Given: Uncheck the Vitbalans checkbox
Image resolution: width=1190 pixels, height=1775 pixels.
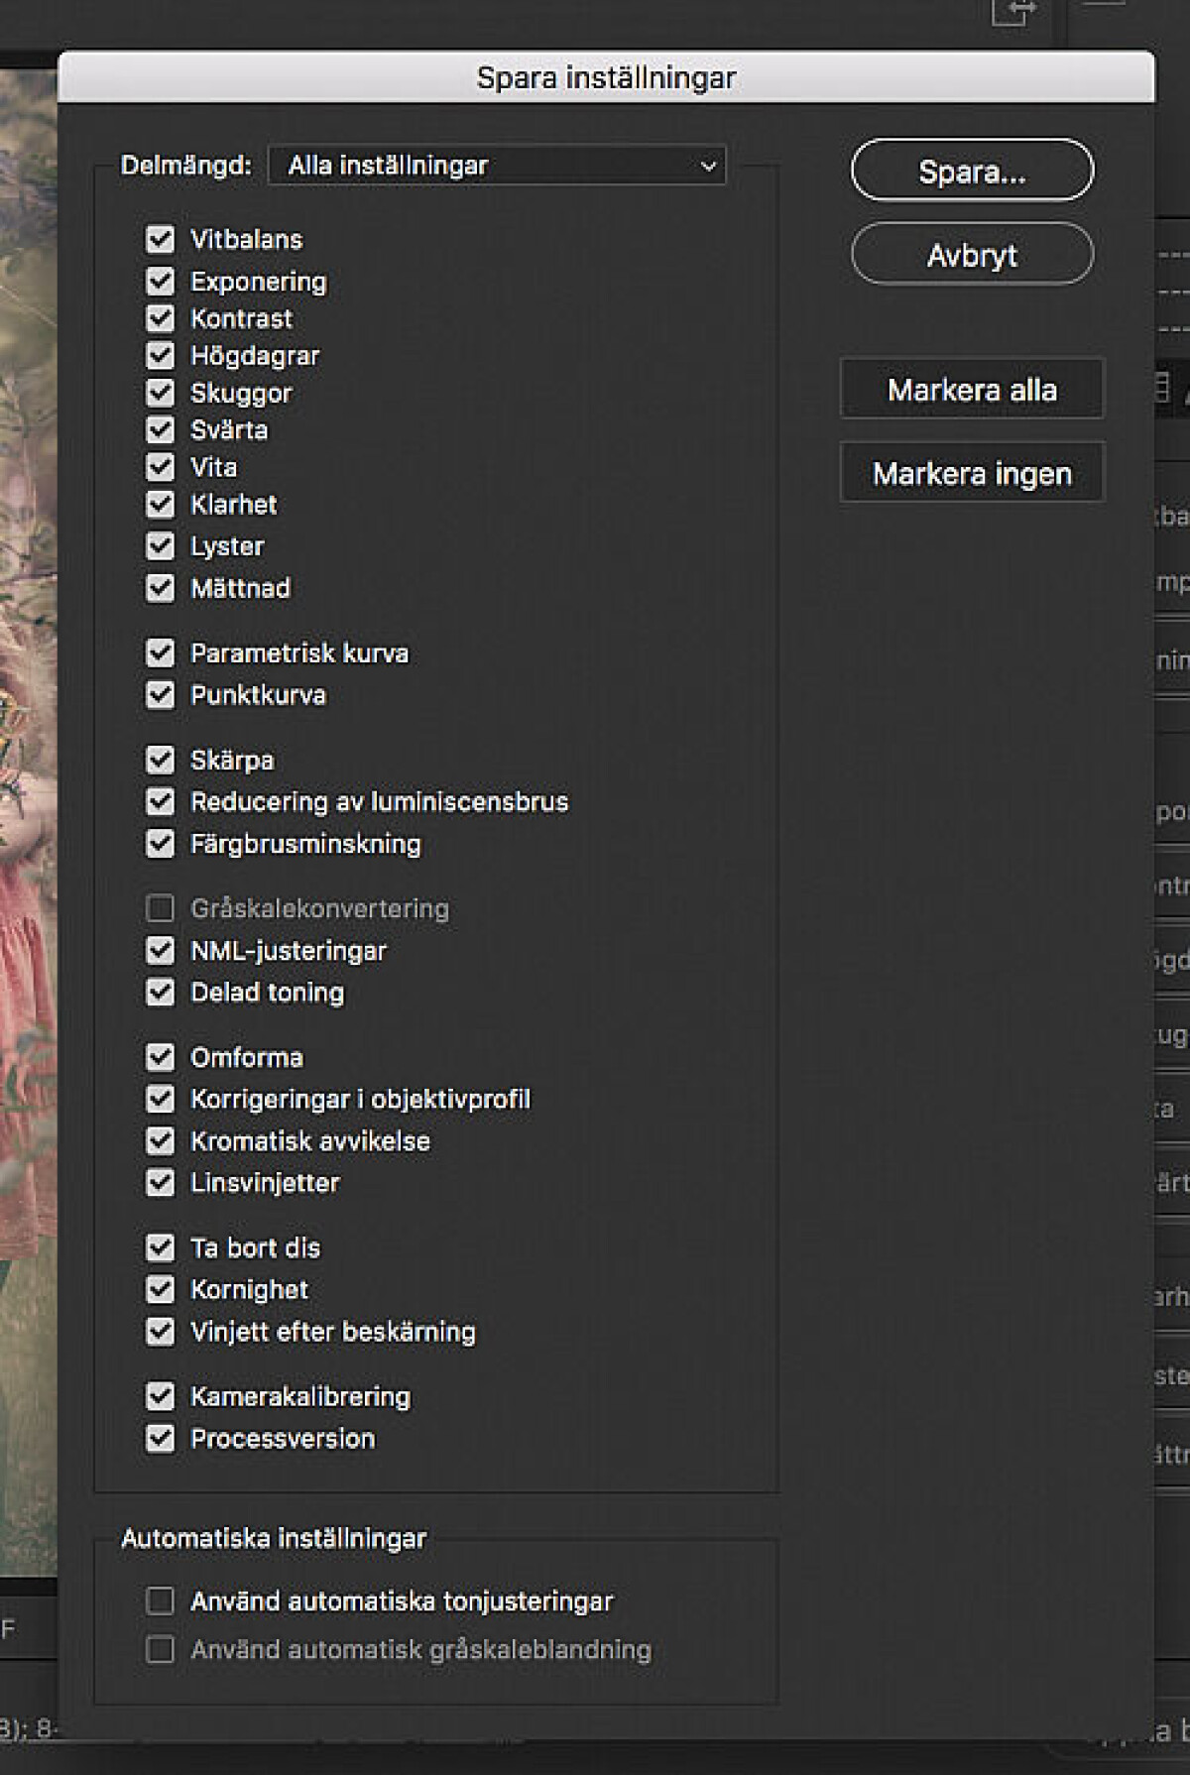Looking at the screenshot, I should (x=160, y=239).
